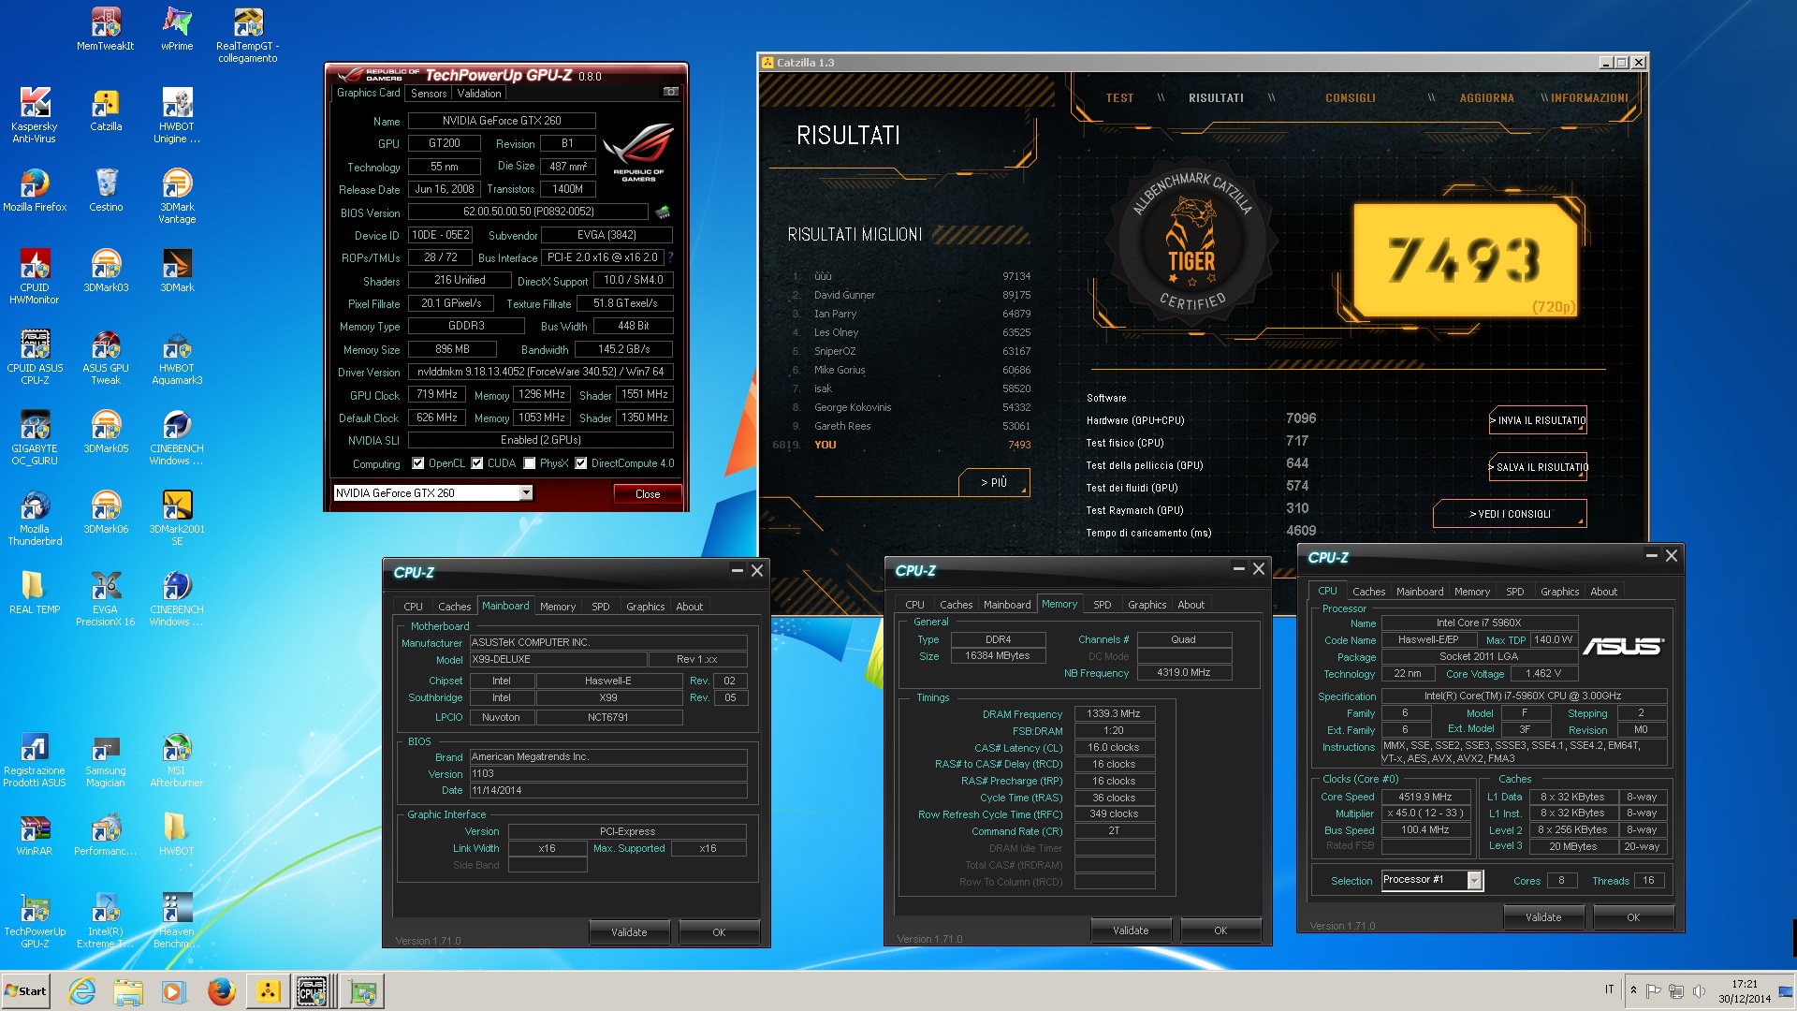This screenshot has width=1797, height=1011.
Task: Launch GIGABYTE OC_GURU icon
Action: (35, 437)
